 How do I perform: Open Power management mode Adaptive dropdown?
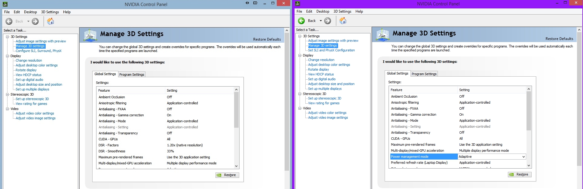pyautogui.click(x=523, y=157)
